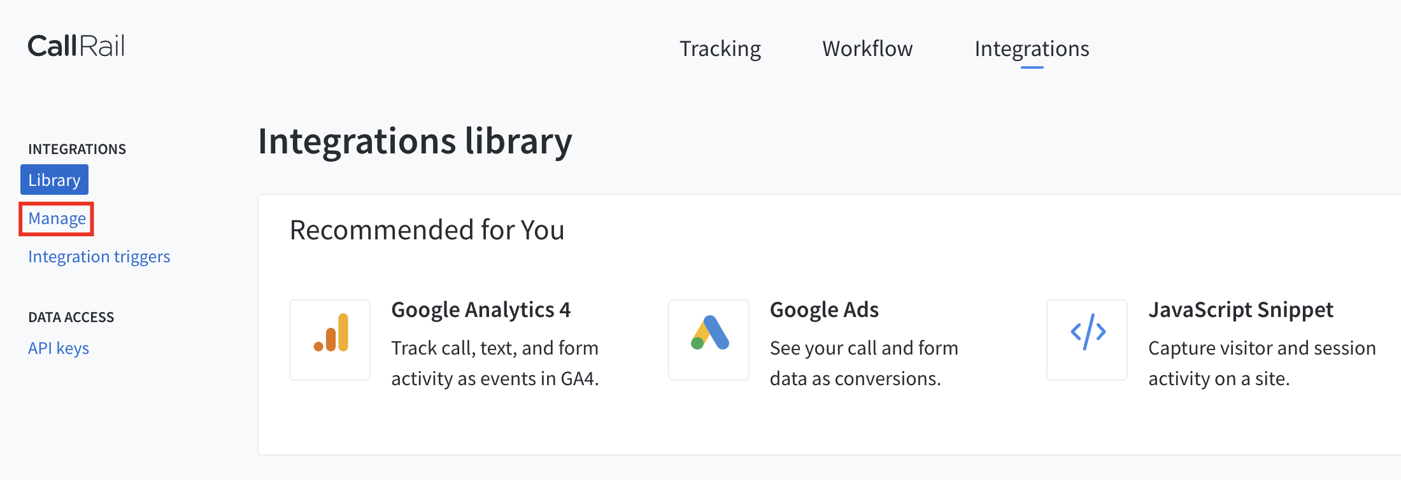Go to Integration triggers
The height and width of the screenshot is (480, 1401).
99,257
